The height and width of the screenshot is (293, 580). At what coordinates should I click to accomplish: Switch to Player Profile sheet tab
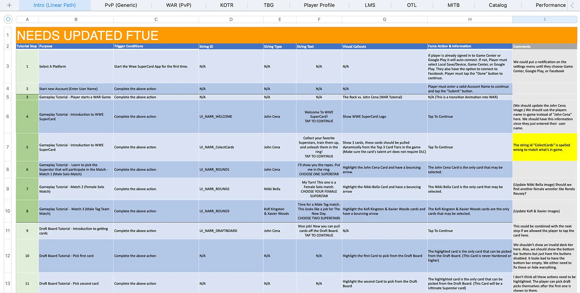319,5
